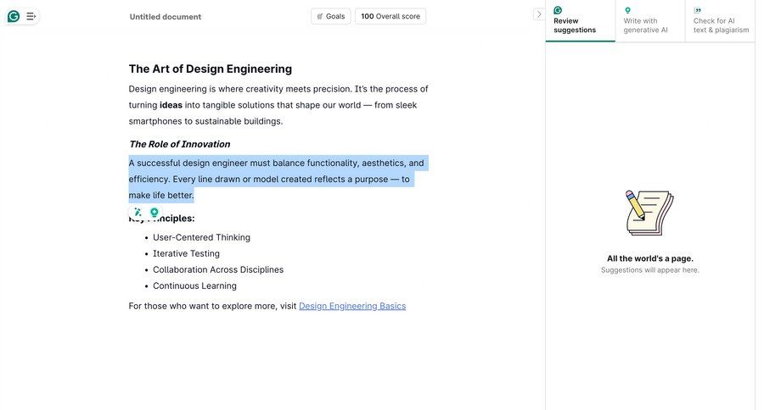The image size is (764, 410).
Task: Click the text All the world's a page.
Action: pos(650,258)
